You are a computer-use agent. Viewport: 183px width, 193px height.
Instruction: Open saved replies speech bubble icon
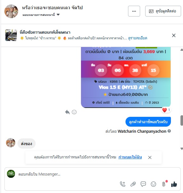143,184
